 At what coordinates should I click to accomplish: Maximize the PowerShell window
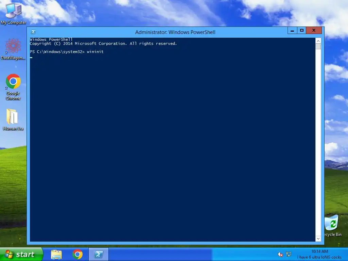click(x=302, y=30)
